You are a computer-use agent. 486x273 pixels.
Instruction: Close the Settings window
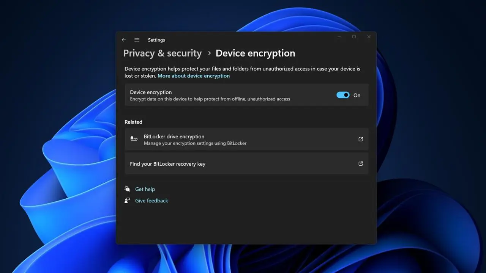(x=369, y=37)
